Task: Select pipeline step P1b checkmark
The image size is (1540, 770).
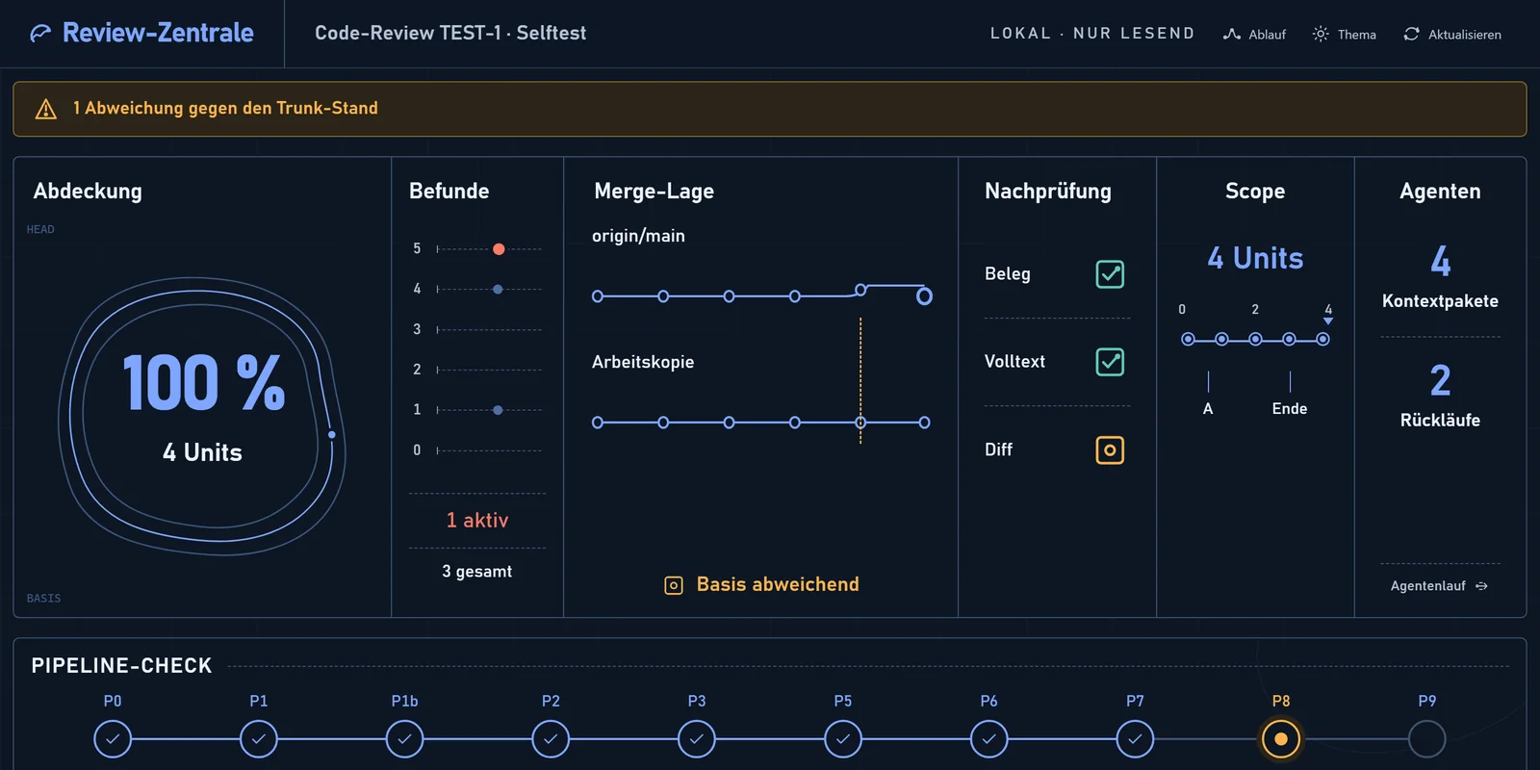Action: pyautogui.click(x=404, y=739)
